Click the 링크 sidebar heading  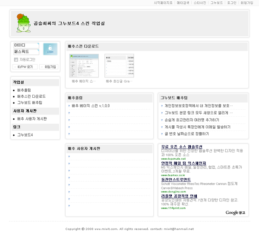17,127
